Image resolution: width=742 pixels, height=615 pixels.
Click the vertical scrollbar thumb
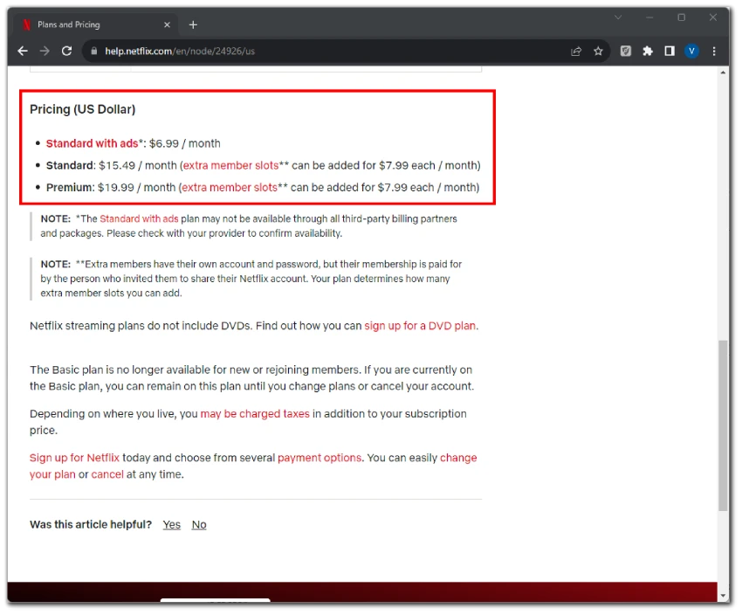(x=723, y=425)
